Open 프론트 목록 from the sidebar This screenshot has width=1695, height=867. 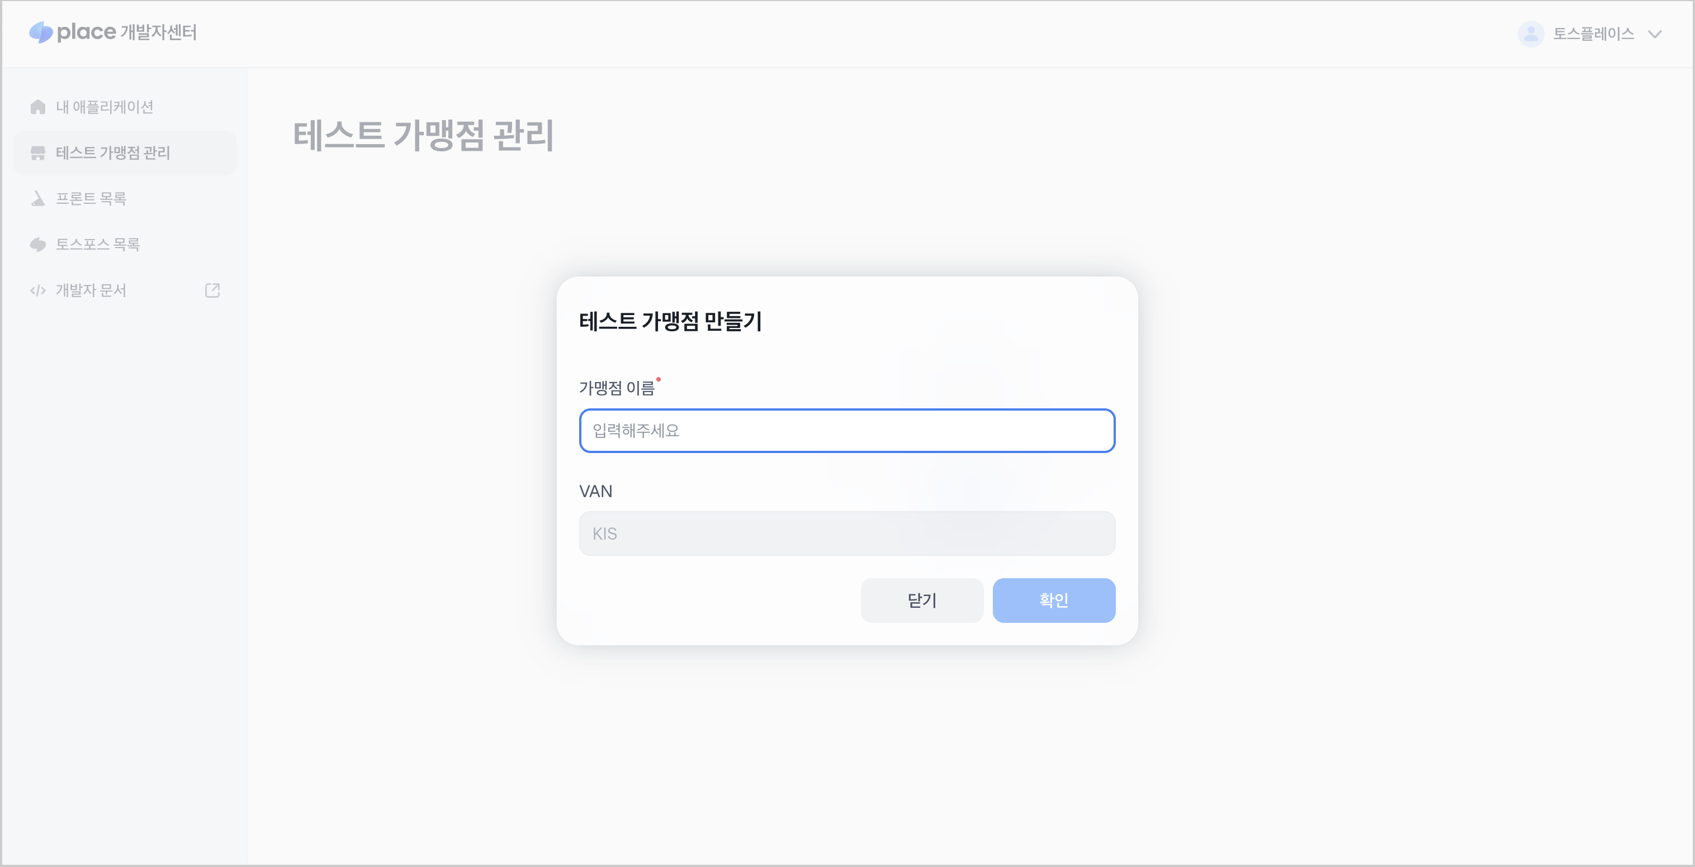(91, 198)
